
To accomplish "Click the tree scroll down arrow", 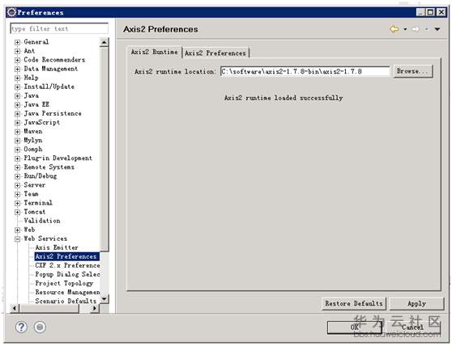I will tap(104, 298).
